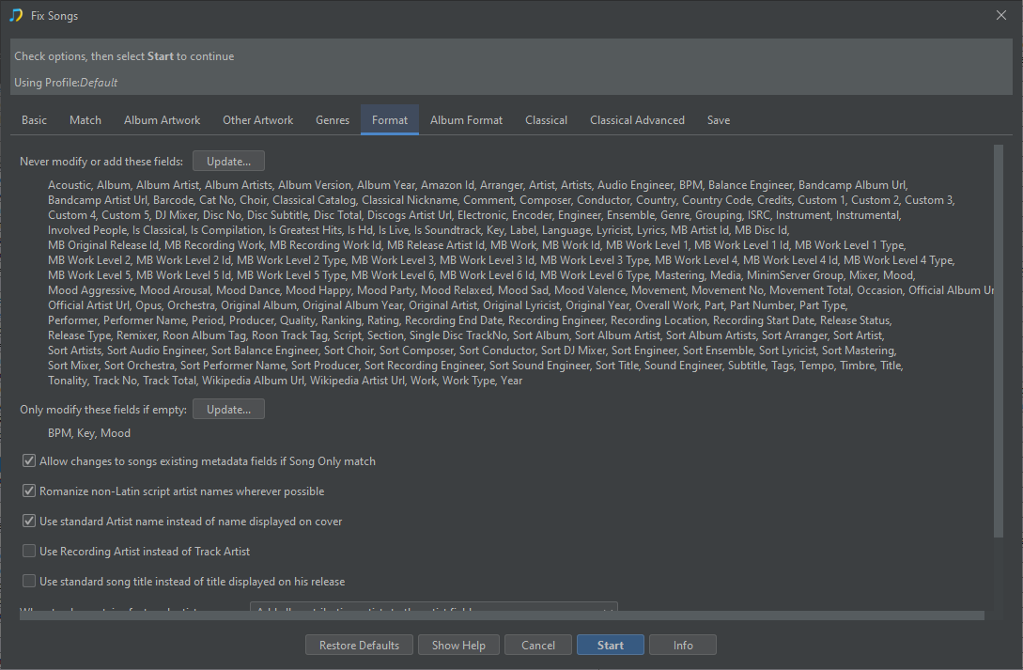The image size is (1023, 670).
Task: Click the vertical scrollbar of options panel
Action: pyautogui.click(x=998, y=338)
